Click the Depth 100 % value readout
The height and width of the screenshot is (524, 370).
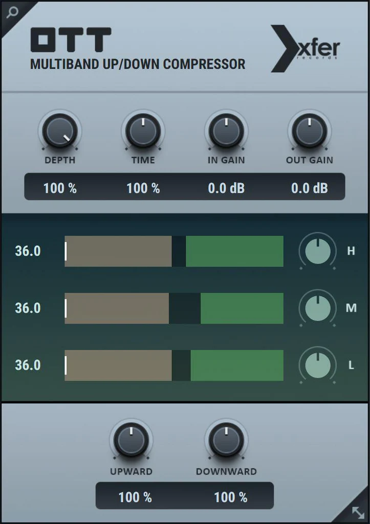click(x=60, y=188)
